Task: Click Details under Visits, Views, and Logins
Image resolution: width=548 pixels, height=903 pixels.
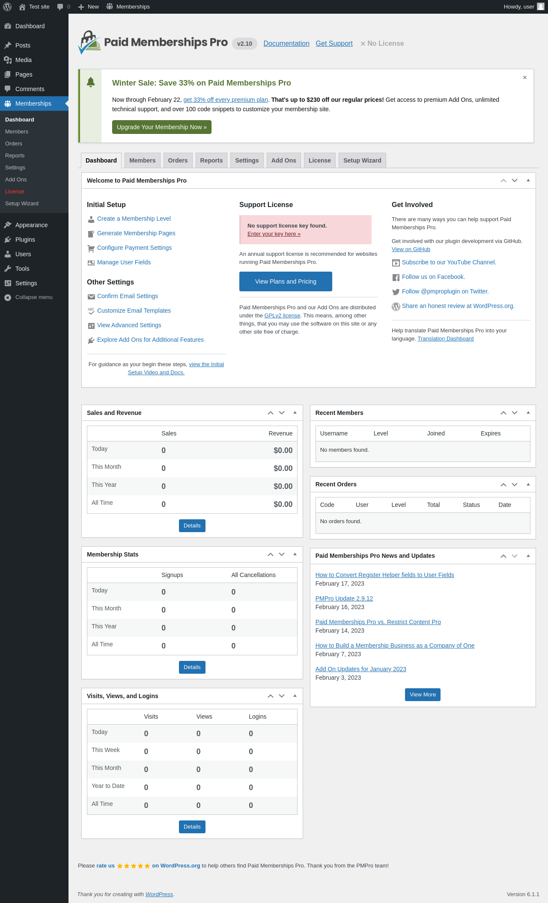Action: pos(192,827)
